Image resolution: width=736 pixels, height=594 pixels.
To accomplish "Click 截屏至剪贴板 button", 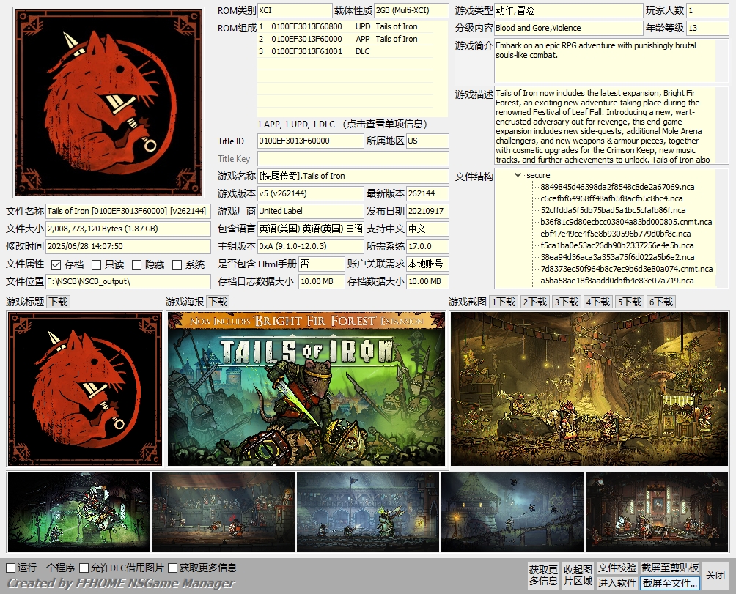I will click(670, 568).
